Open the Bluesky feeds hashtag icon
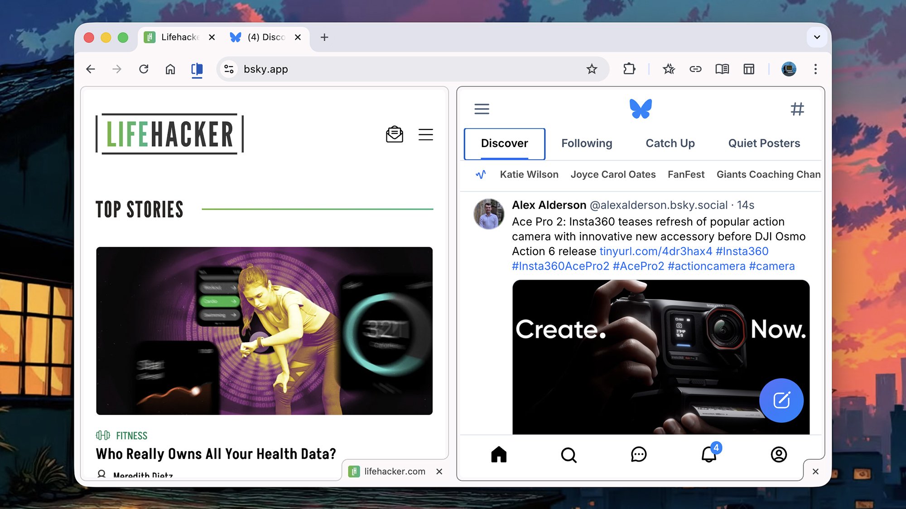This screenshot has height=509, width=906. [798, 109]
